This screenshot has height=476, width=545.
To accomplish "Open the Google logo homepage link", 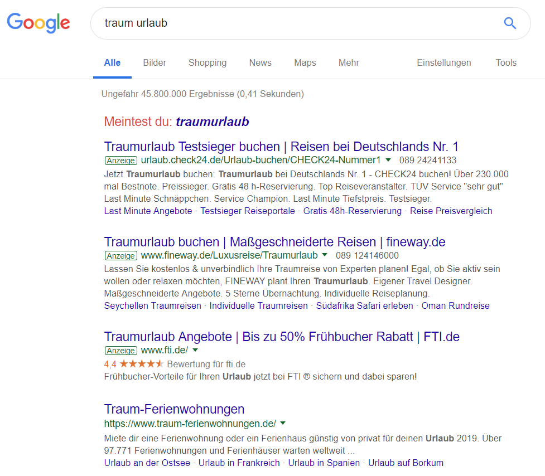I will pos(38,23).
